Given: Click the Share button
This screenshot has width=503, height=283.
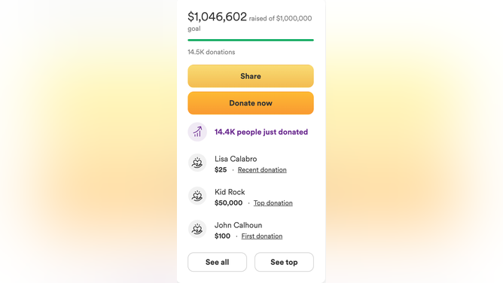Looking at the screenshot, I should pos(251,76).
